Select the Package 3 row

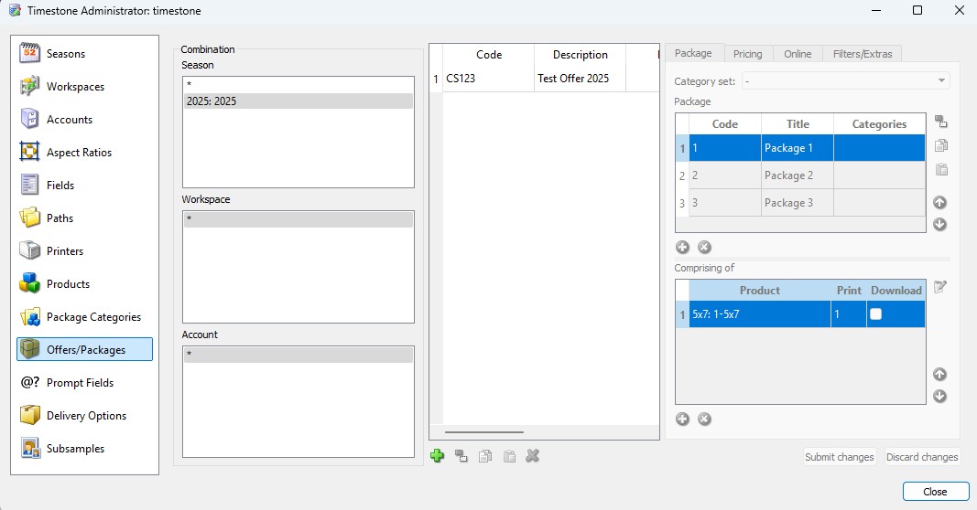800,203
